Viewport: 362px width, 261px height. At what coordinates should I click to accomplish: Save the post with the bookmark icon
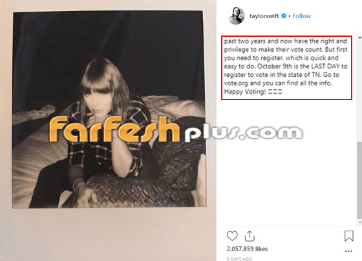[x=349, y=236]
